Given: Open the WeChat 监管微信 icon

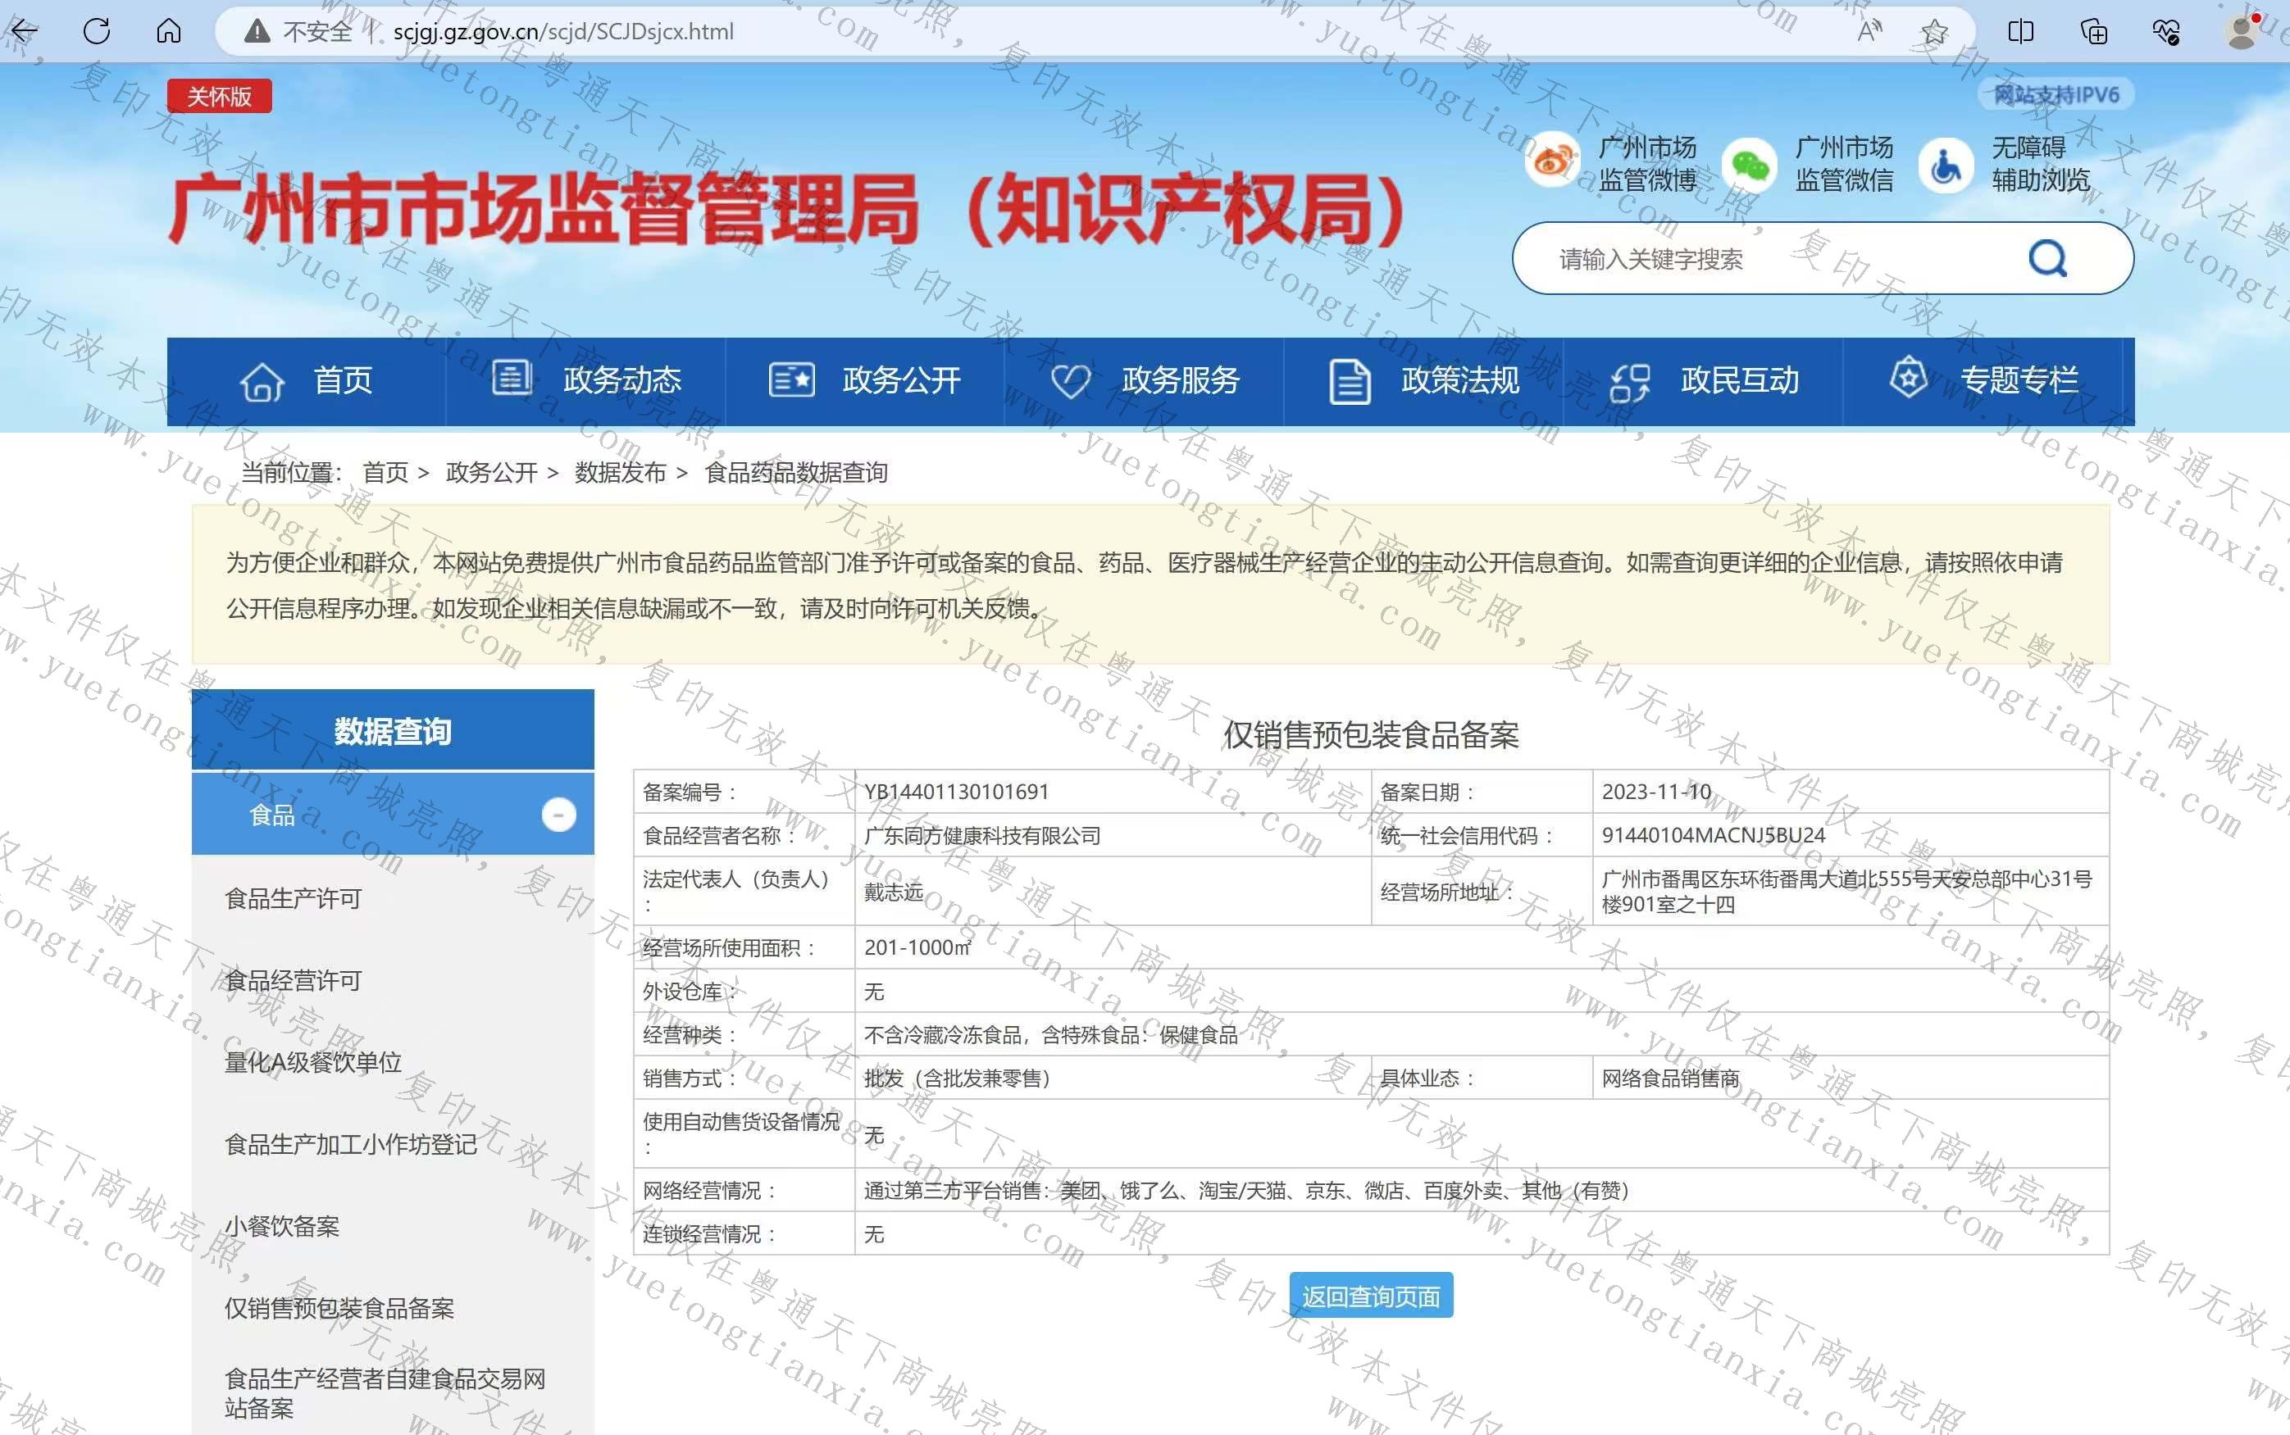Looking at the screenshot, I should click(x=1750, y=166).
